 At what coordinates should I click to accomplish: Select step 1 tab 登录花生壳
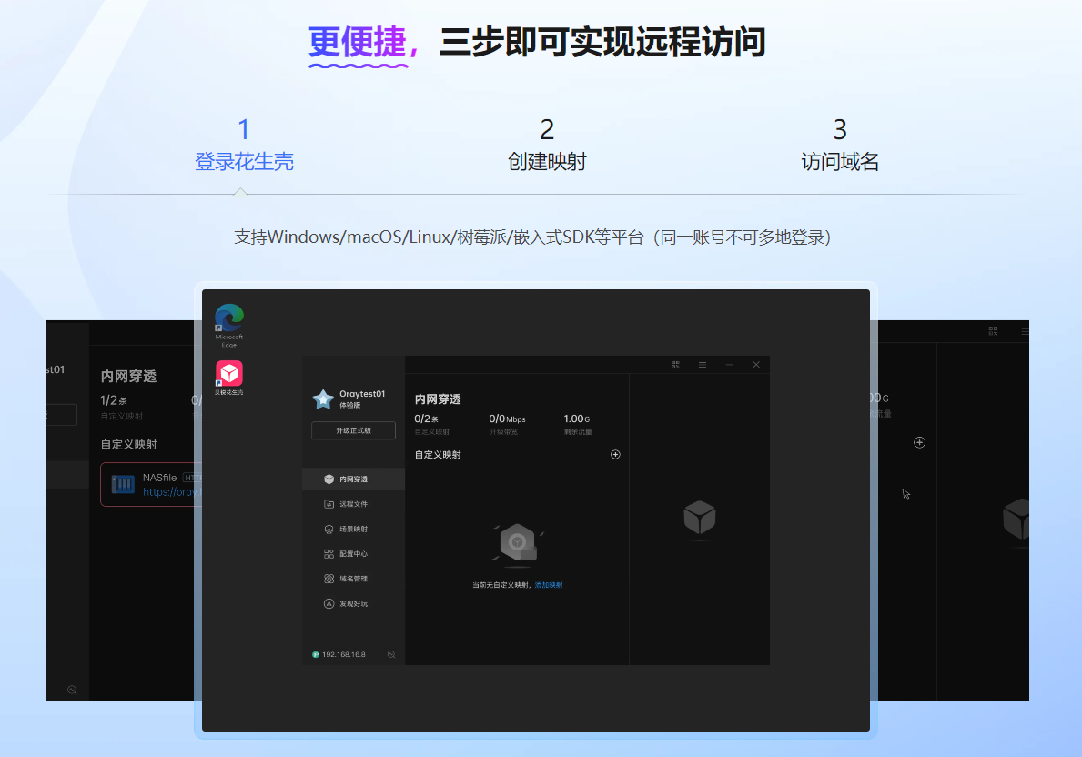click(244, 145)
